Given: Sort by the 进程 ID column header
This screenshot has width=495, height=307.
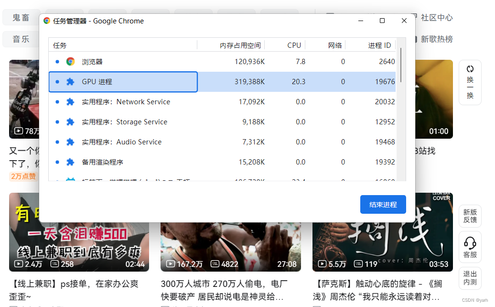Looking at the screenshot, I should tap(370, 45).
